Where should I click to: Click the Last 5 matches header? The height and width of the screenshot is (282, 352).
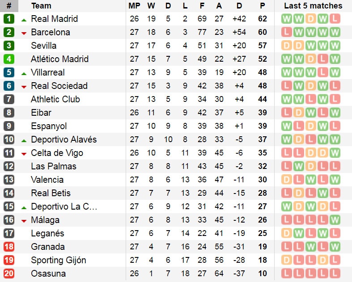point(313,6)
